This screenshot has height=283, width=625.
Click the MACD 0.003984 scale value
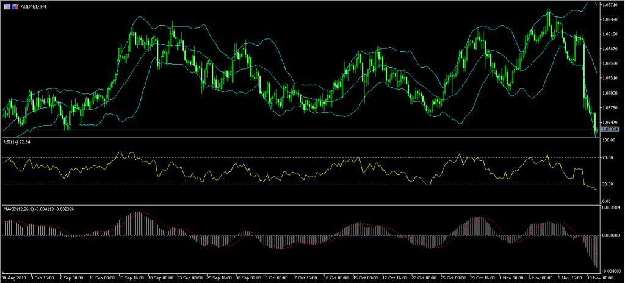point(610,207)
